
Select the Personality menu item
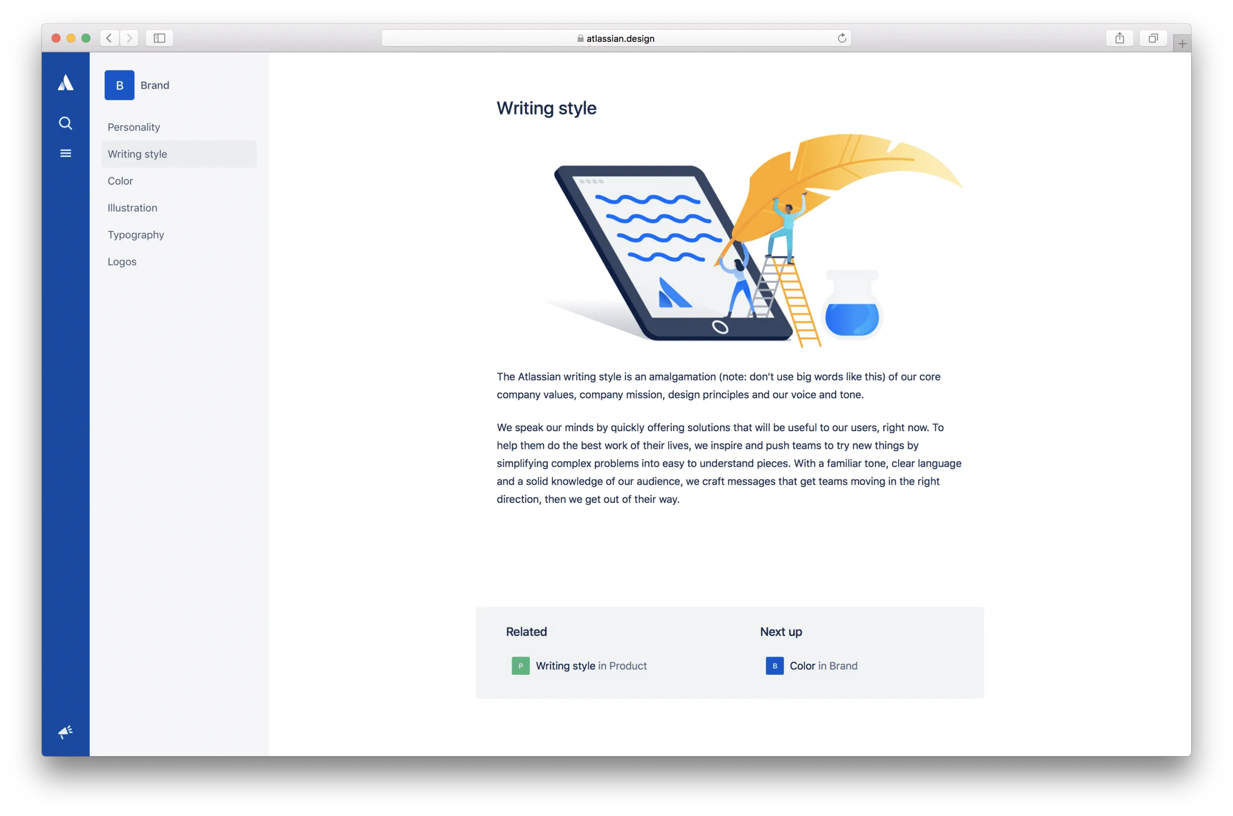tap(134, 127)
